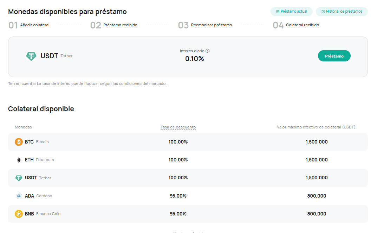Viewport: 377px width, 233px height.
Task: Click the Valor máximo efectivo de colateral header
Action: click(317, 127)
